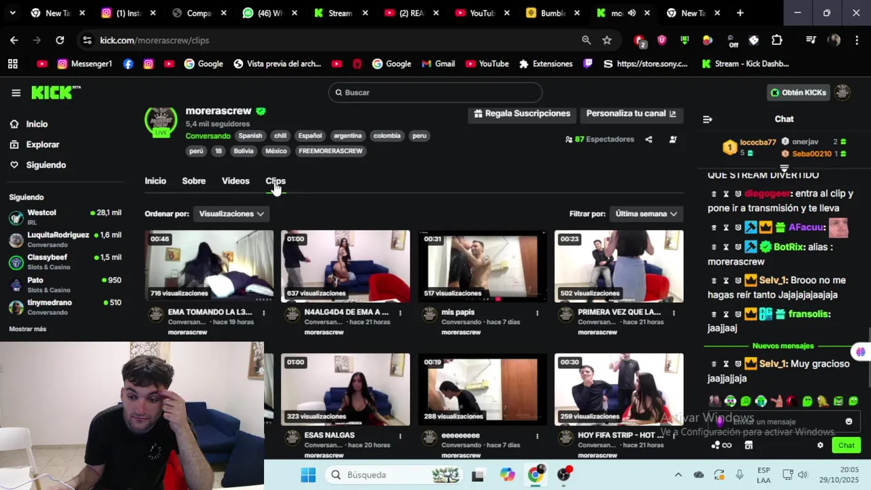Play the HOY FIFA STRIP clip thumbnail

(x=619, y=389)
